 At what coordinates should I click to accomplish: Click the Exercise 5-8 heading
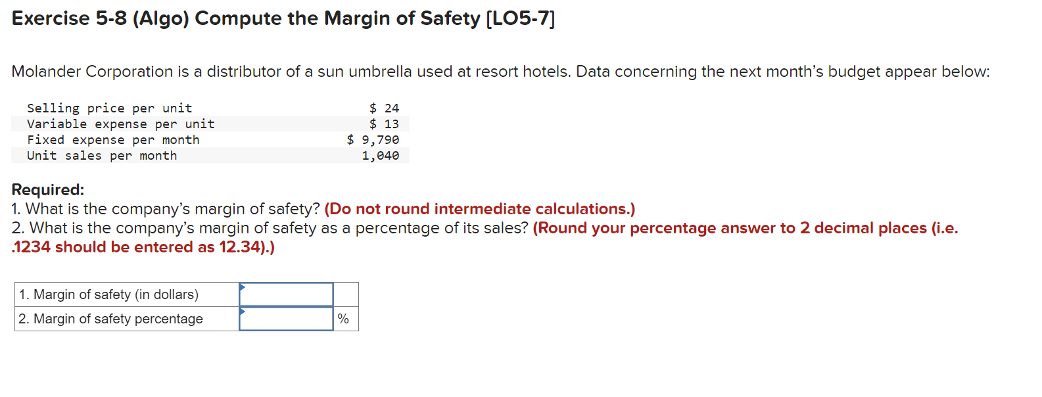(x=283, y=18)
